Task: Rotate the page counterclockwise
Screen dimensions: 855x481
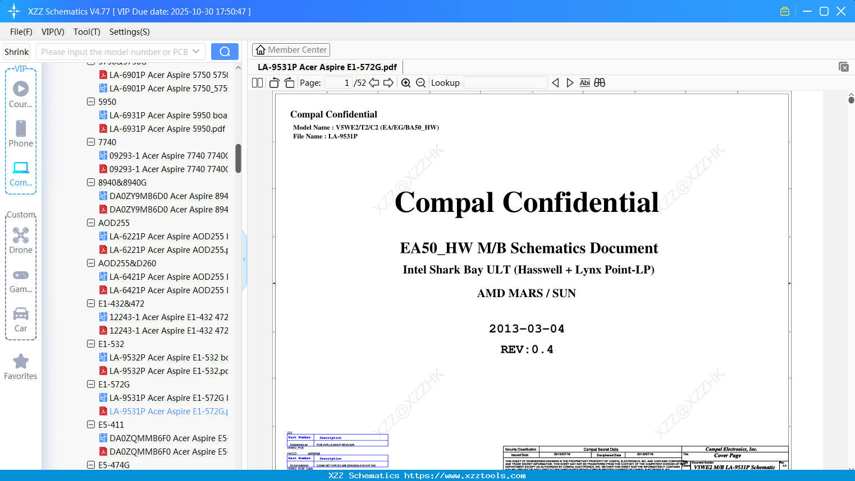Action: tap(275, 83)
